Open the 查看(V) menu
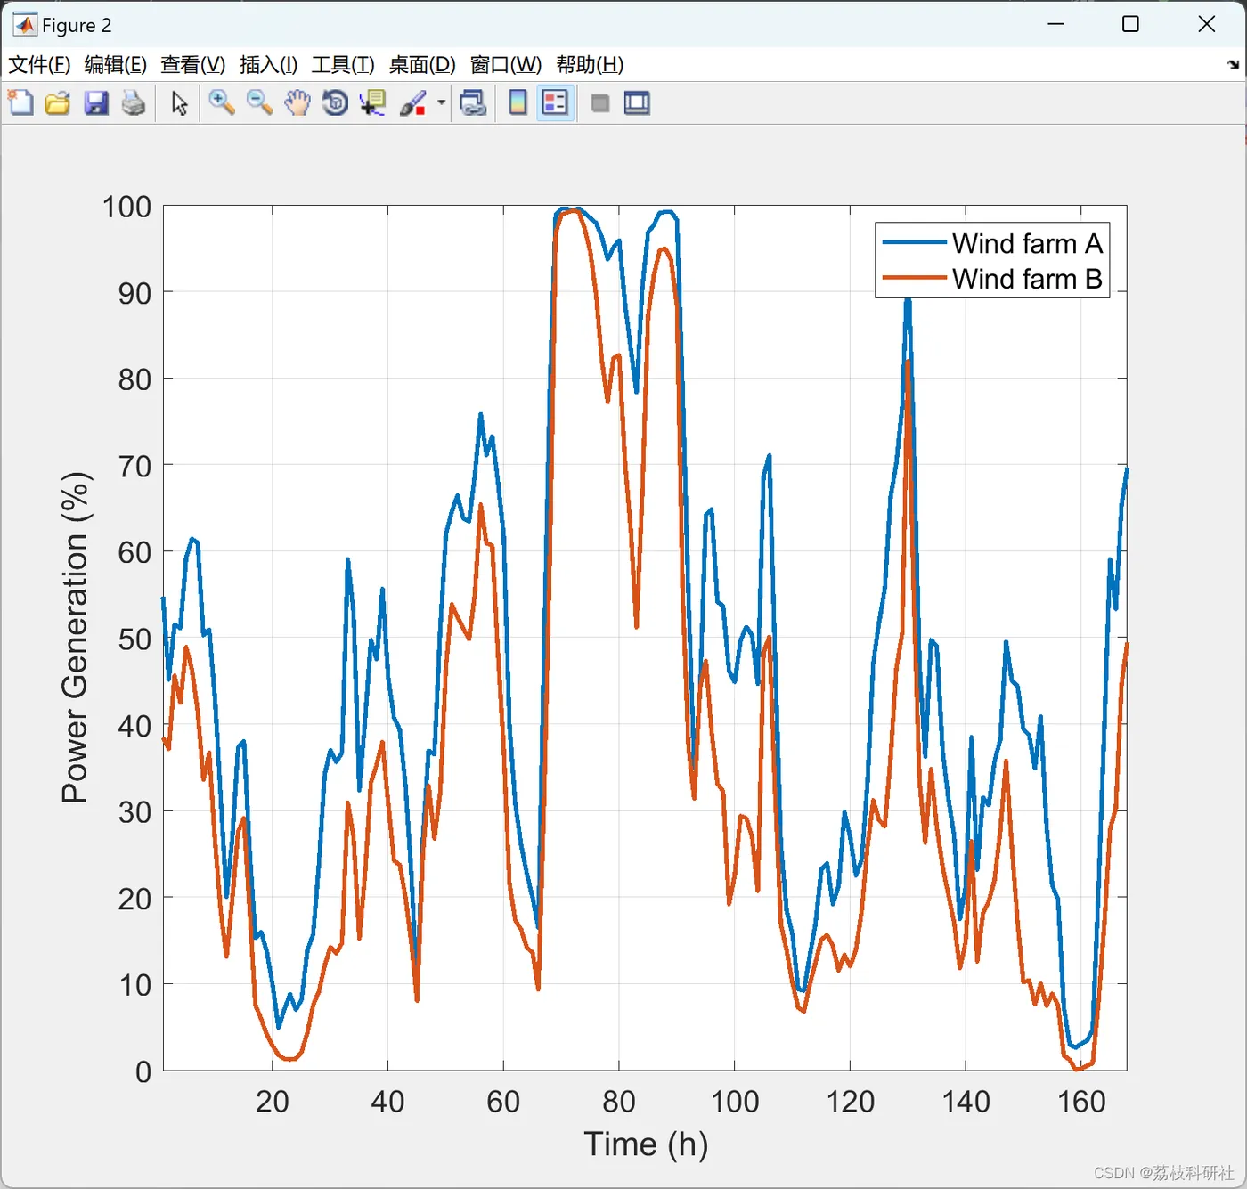 pos(192,65)
